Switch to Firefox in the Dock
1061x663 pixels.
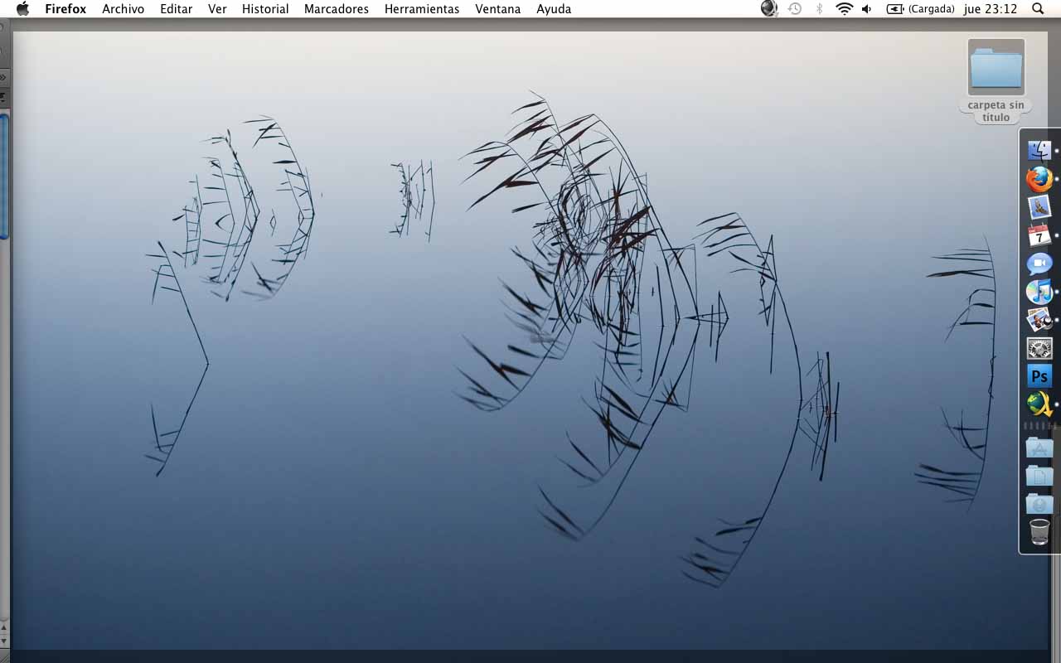tap(1039, 179)
